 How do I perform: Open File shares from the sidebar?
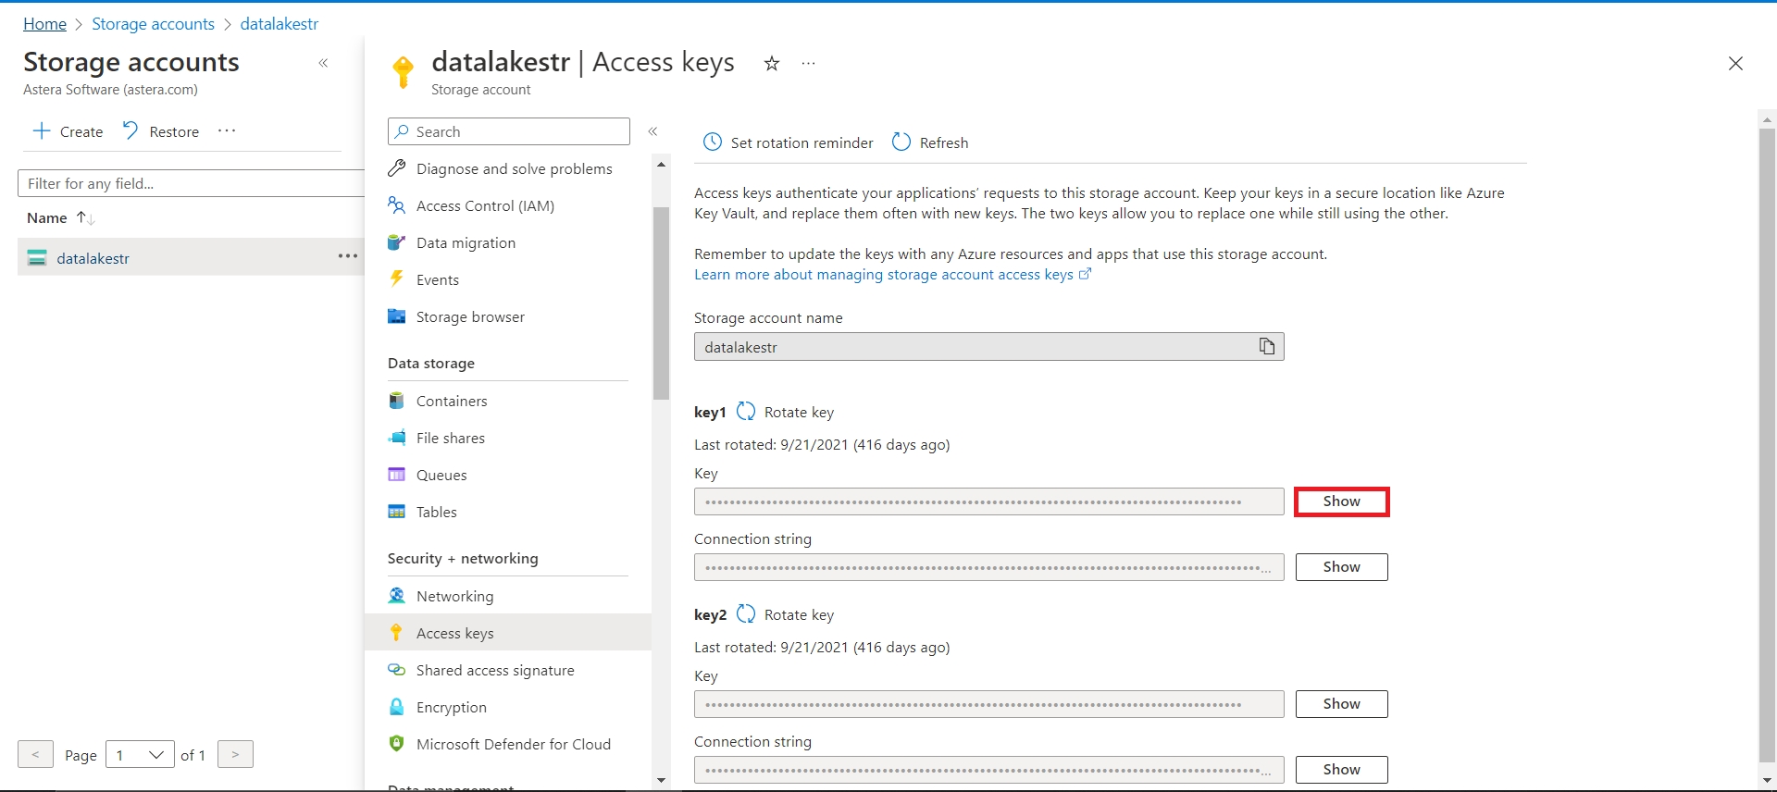click(x=450, y=438)
